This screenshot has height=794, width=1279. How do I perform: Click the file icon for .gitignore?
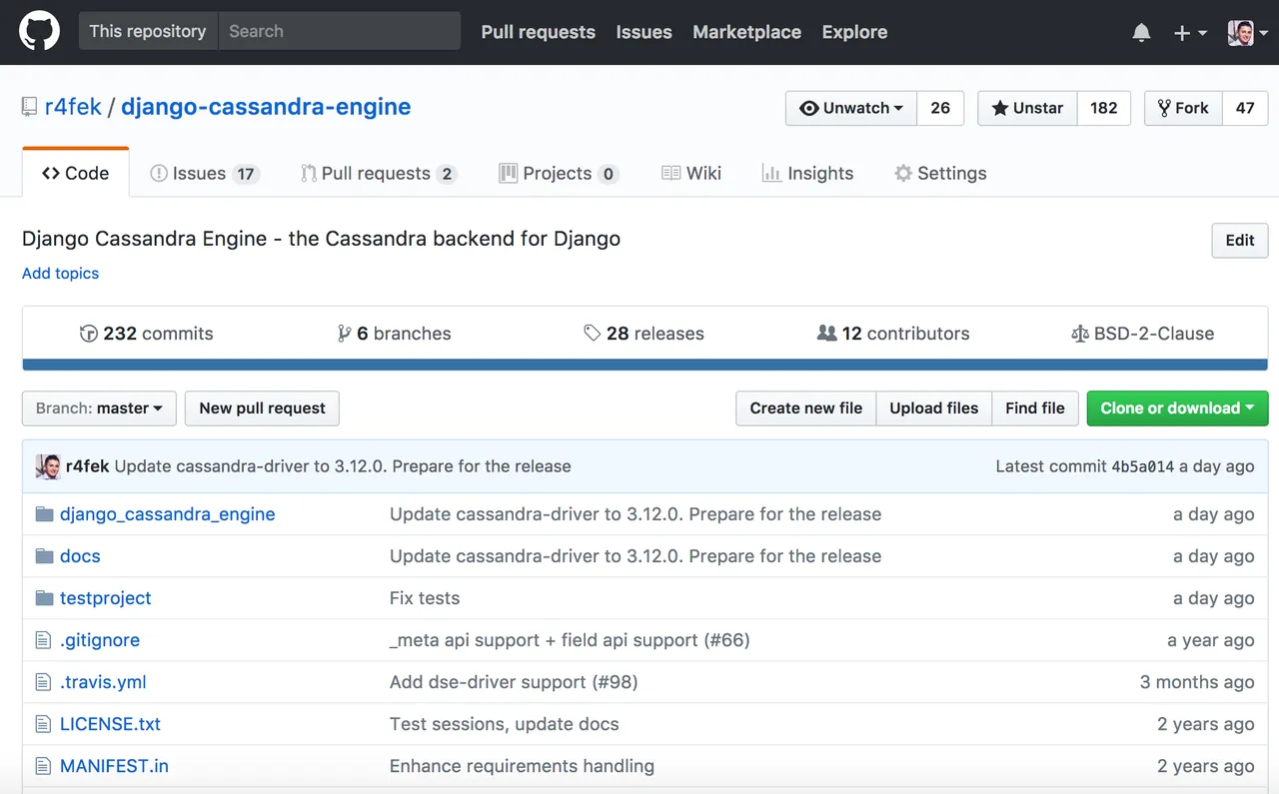pos(43,640)
